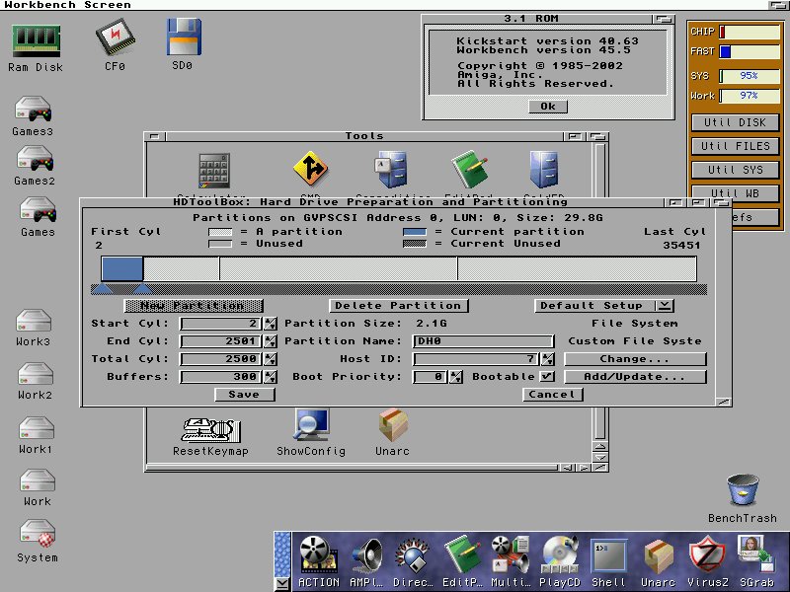
Task: Launch SGrab from the dock
Action: click(755, 554)
